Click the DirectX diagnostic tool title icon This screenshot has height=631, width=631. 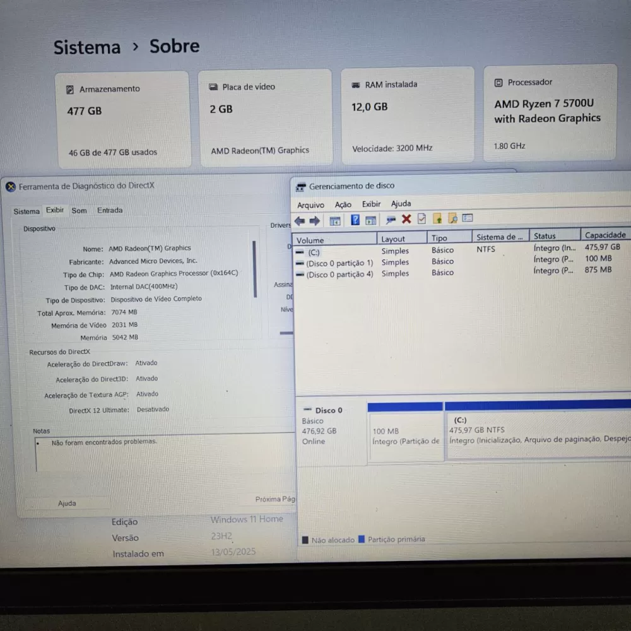pyautogui.click(x=11, y=187)
